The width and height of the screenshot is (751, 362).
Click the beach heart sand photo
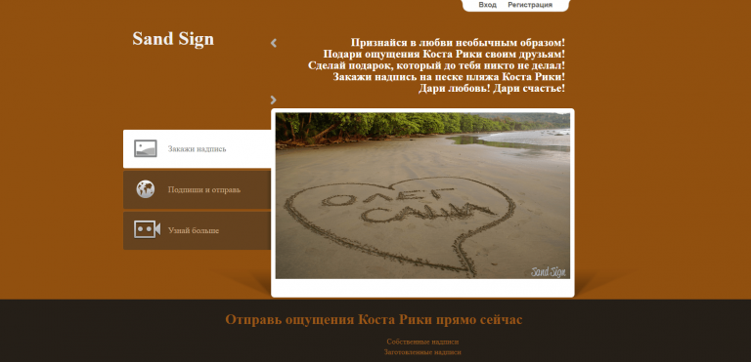[422, 195]
